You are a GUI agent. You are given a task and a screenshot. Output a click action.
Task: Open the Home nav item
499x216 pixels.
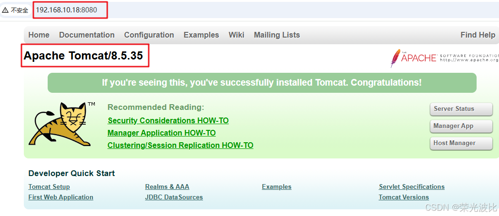39,35
